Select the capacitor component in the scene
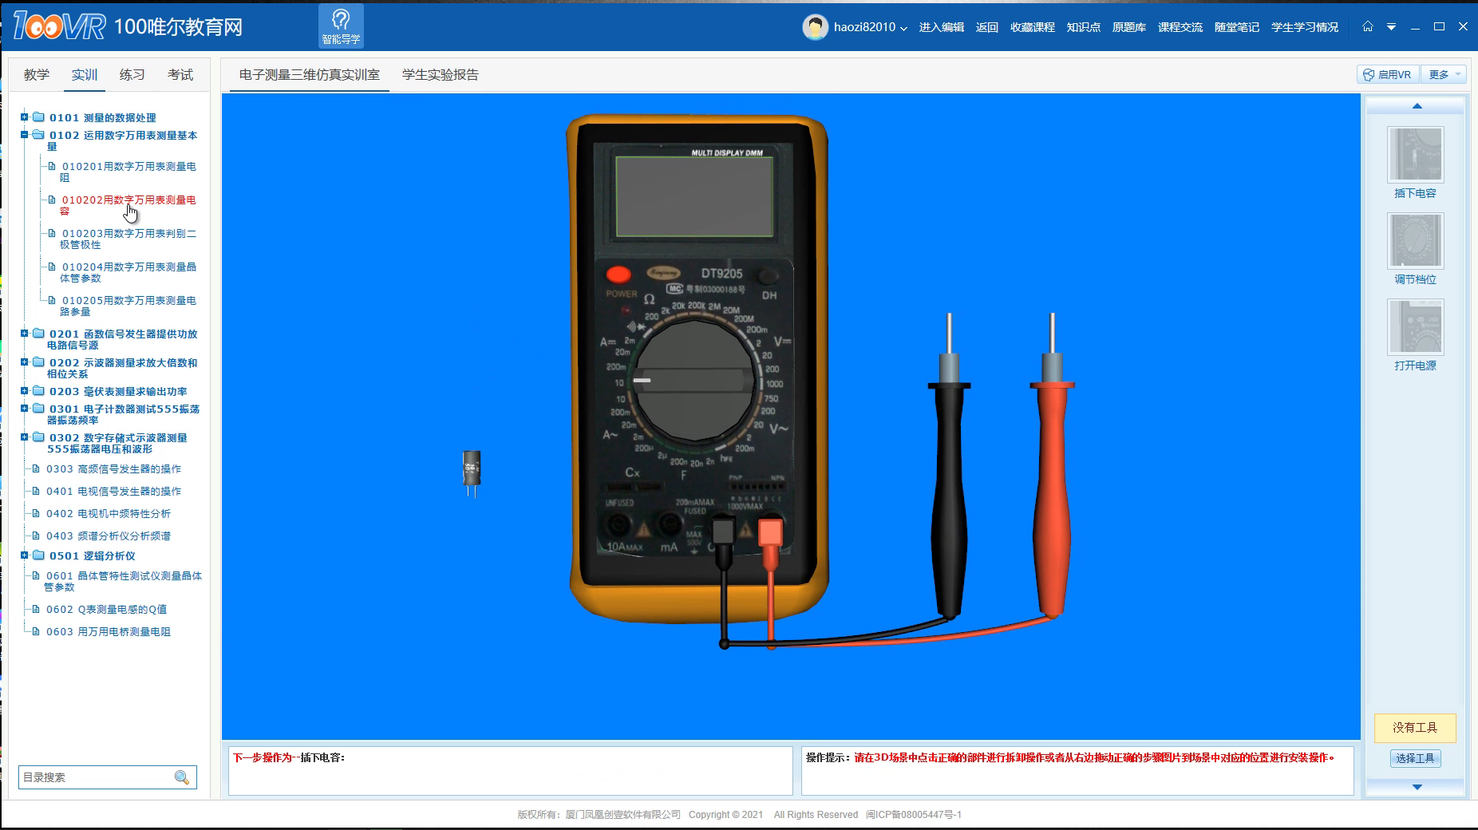The height and width of the screenshot is (830, 1478). pyautogui.click(x=472, y=469)
